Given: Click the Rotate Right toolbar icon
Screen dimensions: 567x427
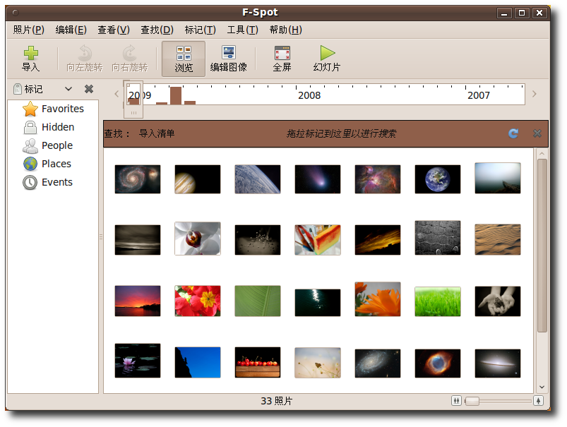Looking at the screenshot, I should click(x=129, y=53).
